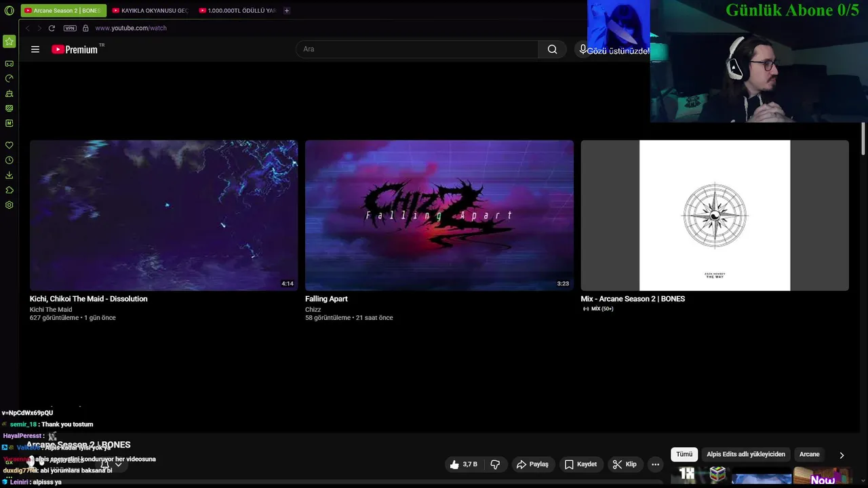Open Kichi, Chikoi The Maid - Dissolution title

pos(88,299)
